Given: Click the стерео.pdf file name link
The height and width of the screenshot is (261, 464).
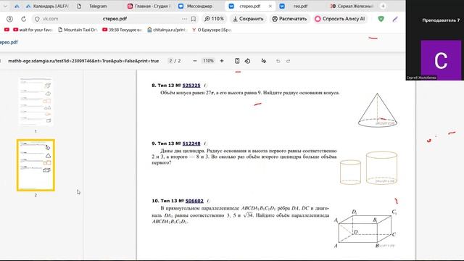Looking at the screenshot, I should [x=9, y=42].
